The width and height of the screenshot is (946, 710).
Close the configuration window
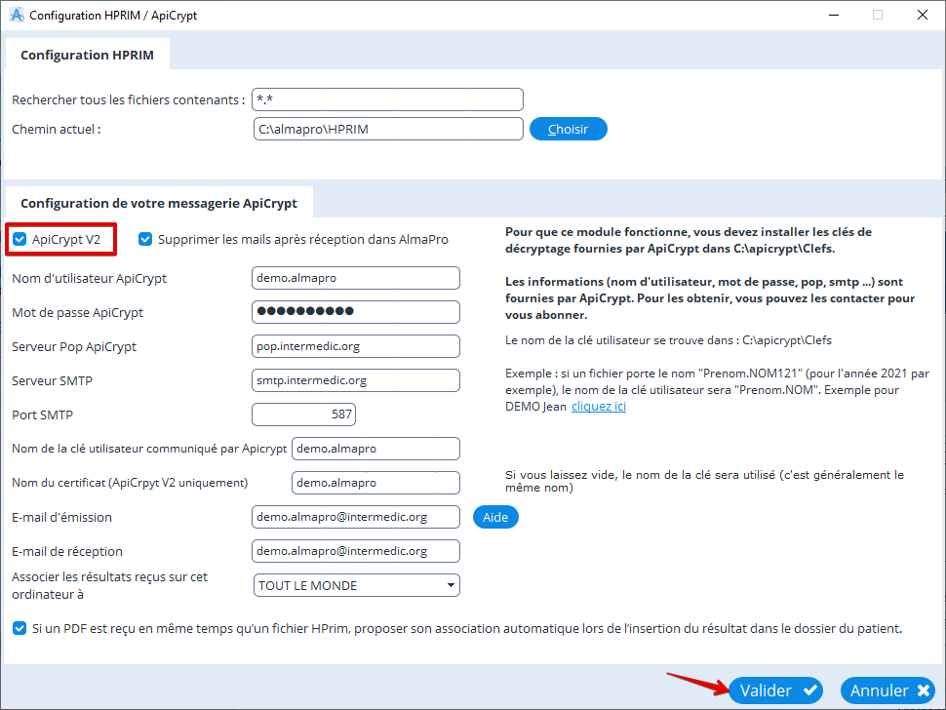(922, 16)
